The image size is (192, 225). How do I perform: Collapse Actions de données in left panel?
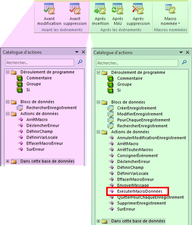(x=8, y=114)
